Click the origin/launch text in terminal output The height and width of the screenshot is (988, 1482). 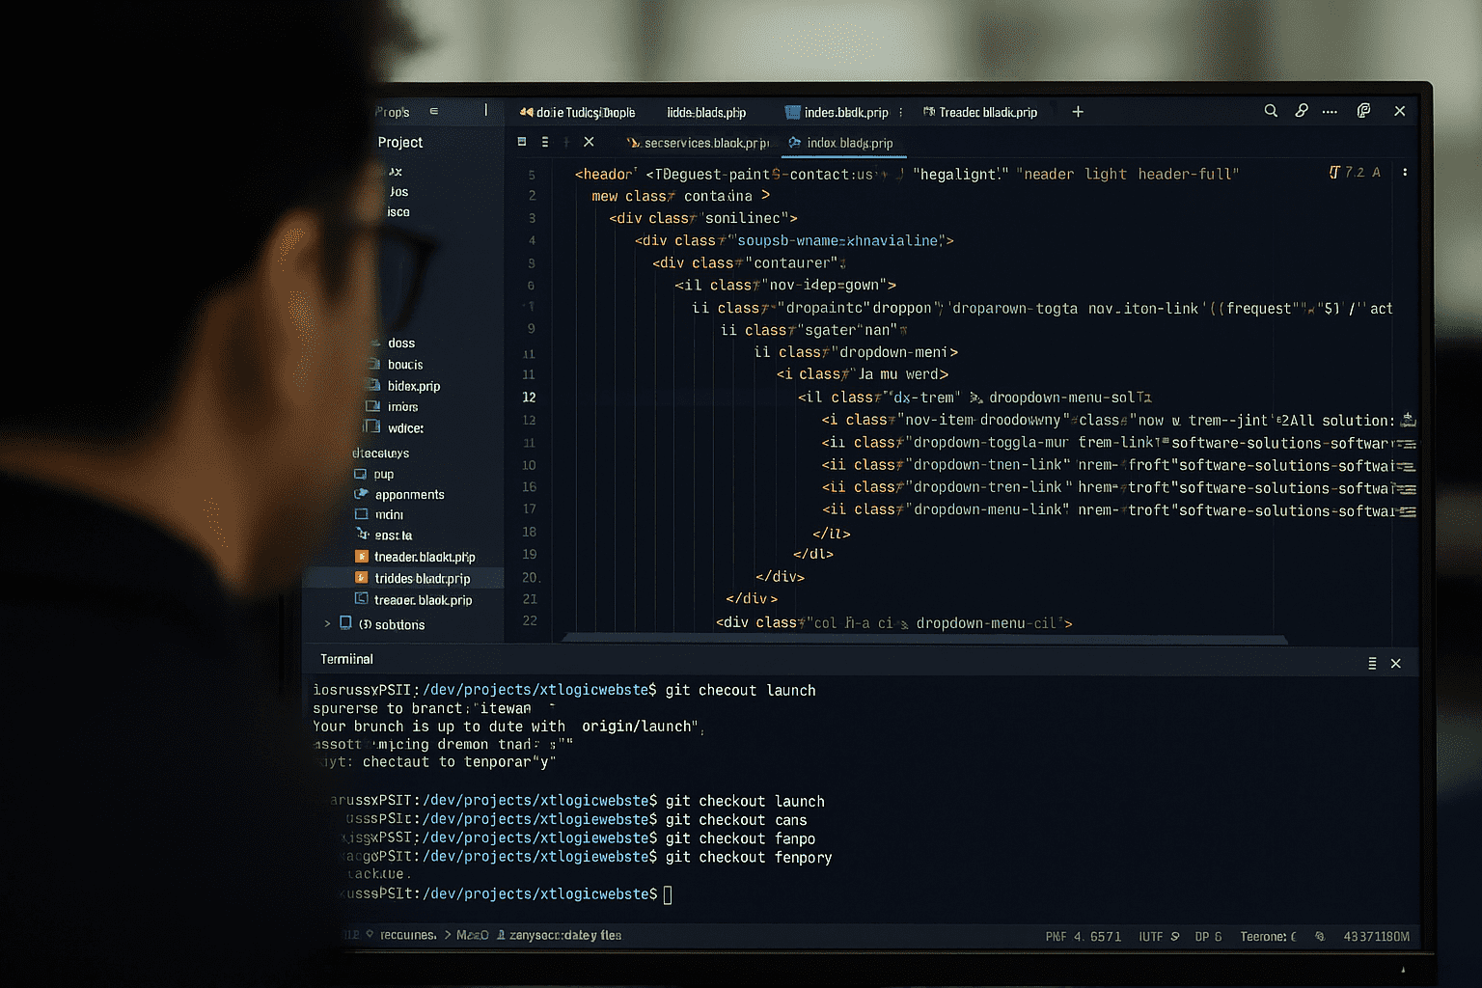(638, 726)
